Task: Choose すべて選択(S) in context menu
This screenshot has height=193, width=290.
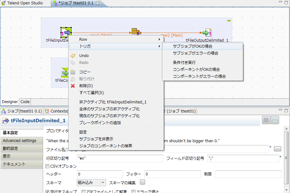Action: click(116, 93)
